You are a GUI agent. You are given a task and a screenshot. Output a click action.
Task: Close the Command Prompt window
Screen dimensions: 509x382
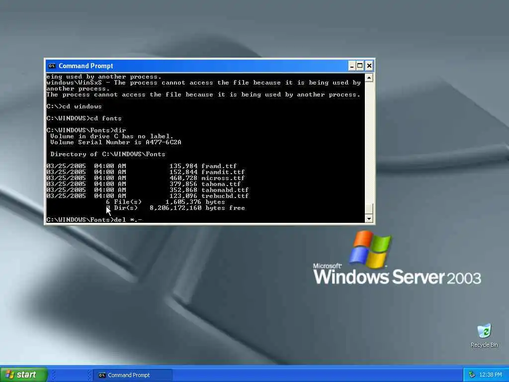click(369, 66)
